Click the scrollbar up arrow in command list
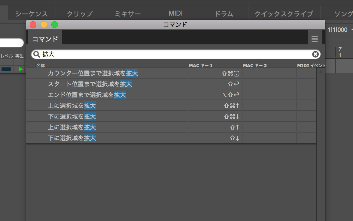 tap(321, 71)
